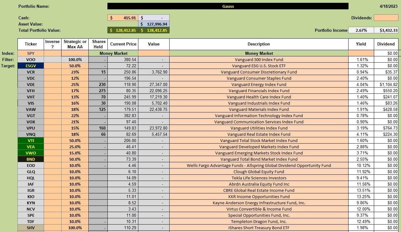This screenshot has height=232, width=401.
Task: Click the SHV ticker cell
Action: 31,228
